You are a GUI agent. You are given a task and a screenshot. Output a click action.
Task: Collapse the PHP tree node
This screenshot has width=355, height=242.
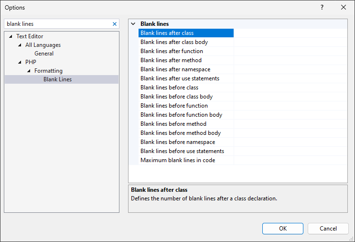(x=20, y=62)
